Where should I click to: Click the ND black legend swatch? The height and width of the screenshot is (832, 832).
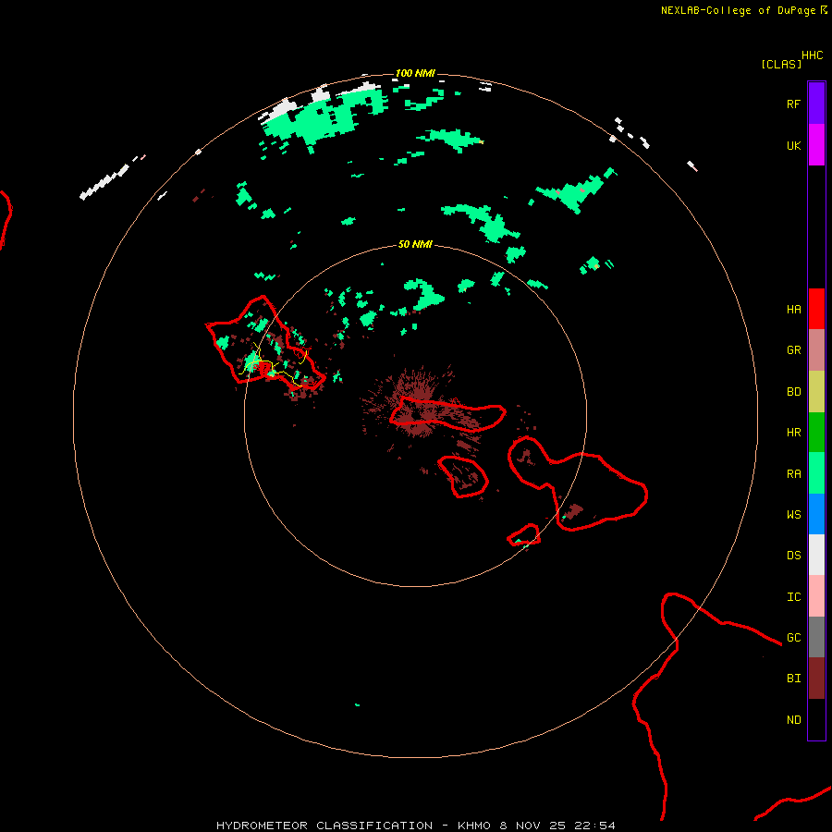[x=816, y=719]
